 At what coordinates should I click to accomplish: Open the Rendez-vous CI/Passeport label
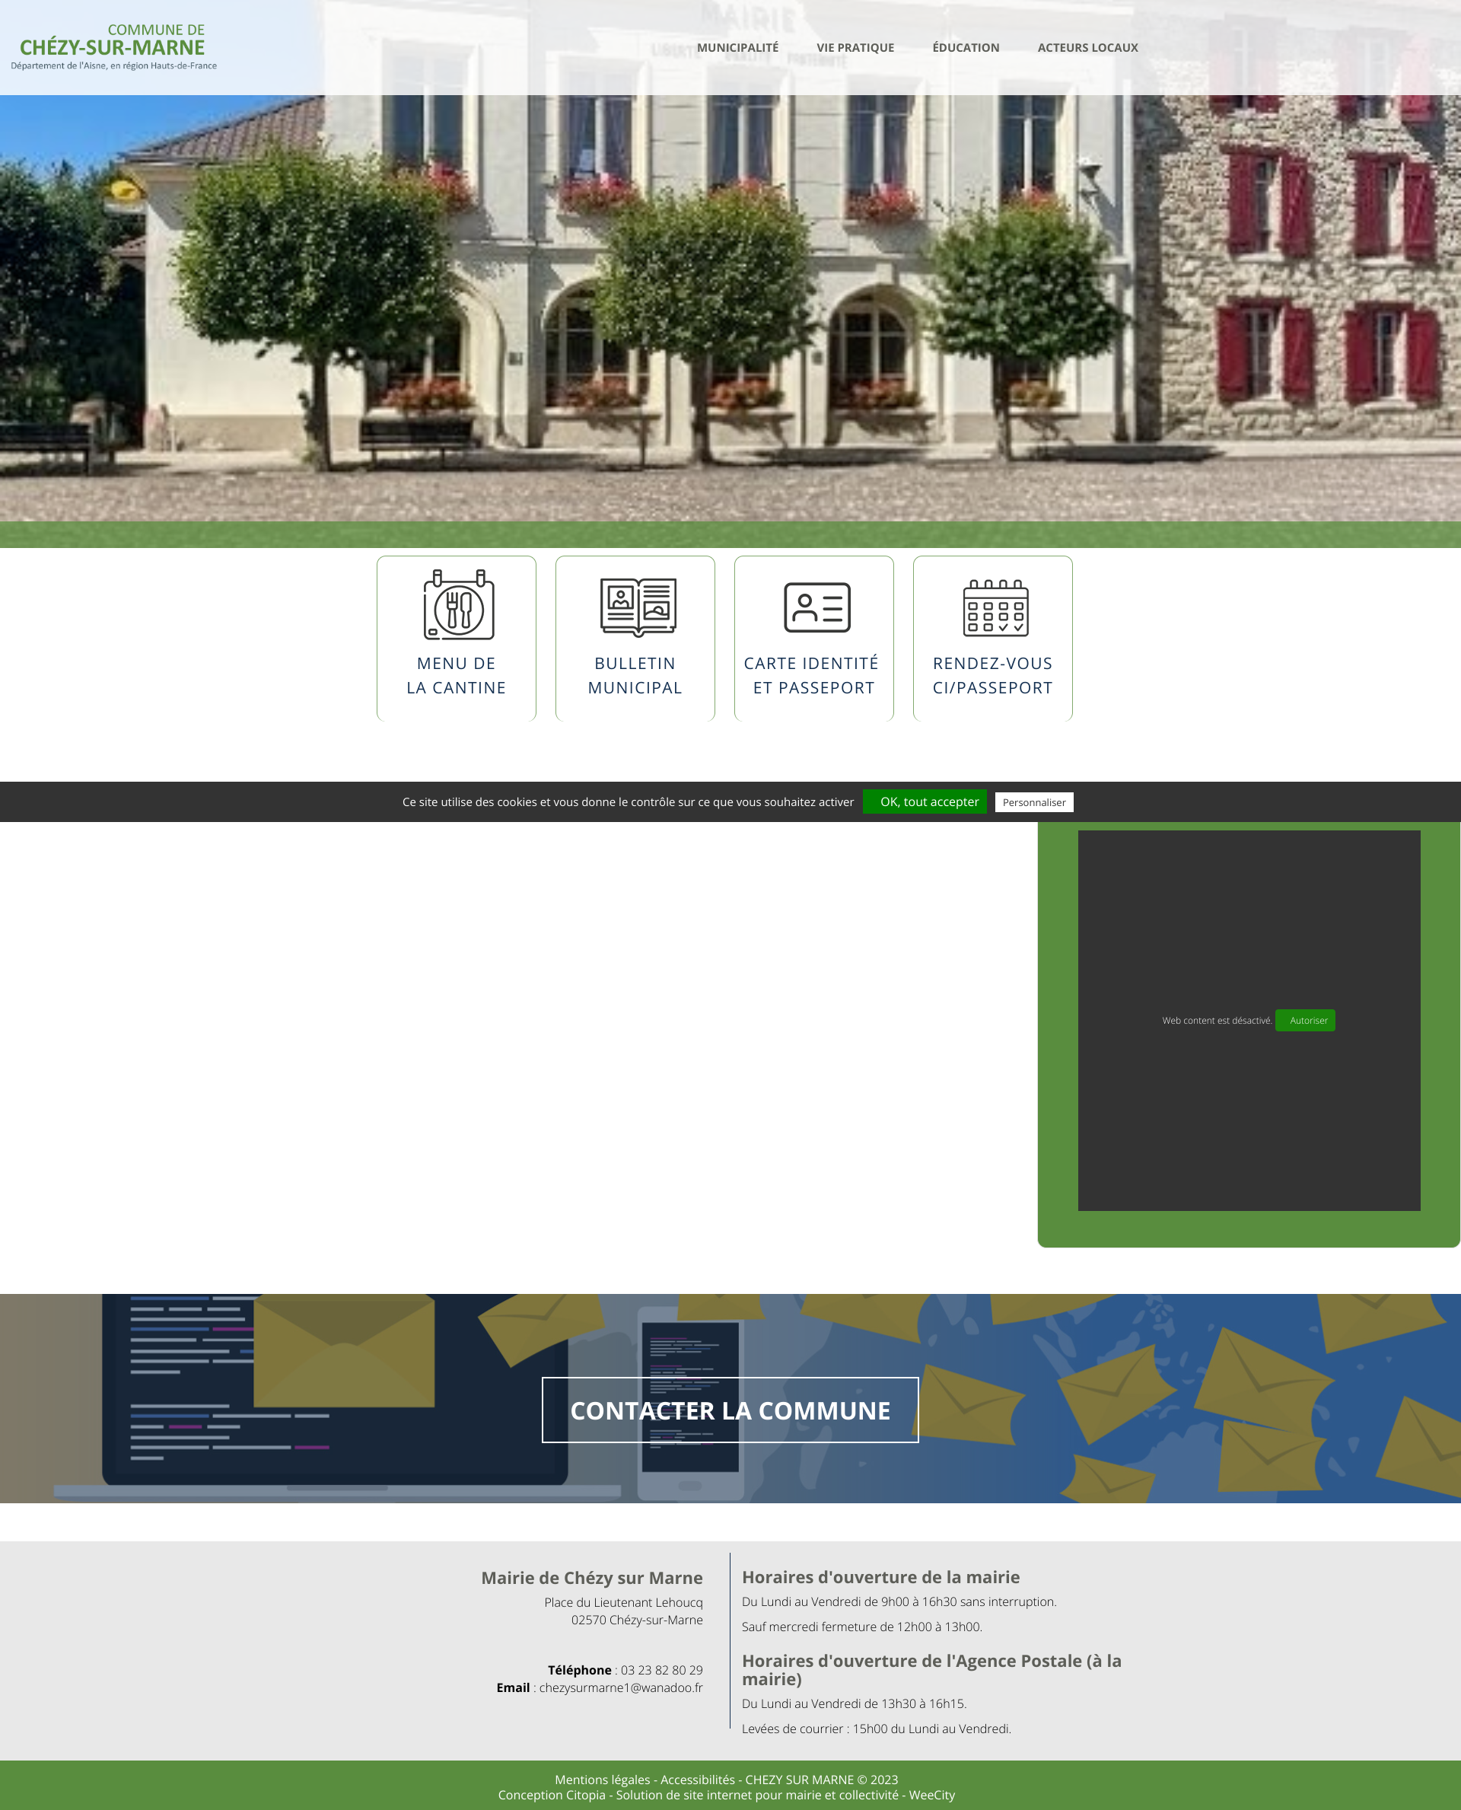click(x=992, y=675)
